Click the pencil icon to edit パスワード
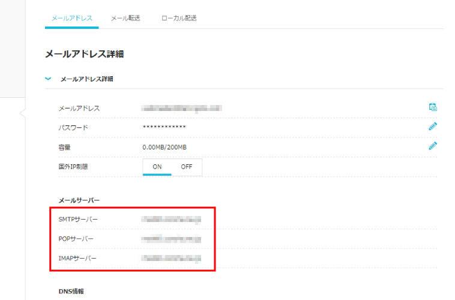Viewport: 455px width, 300px height. [432, 127]
